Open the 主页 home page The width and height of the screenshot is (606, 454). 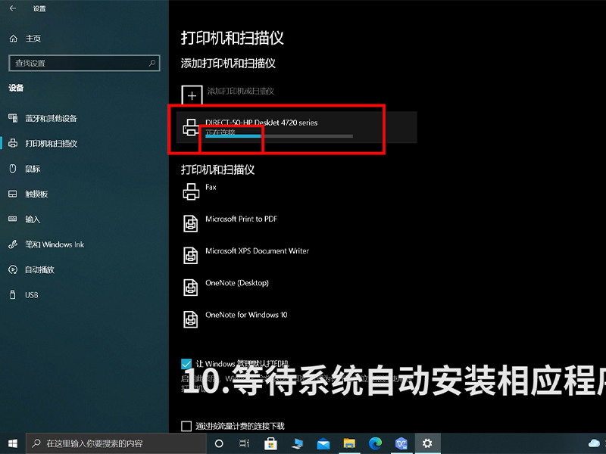point(33,39)
